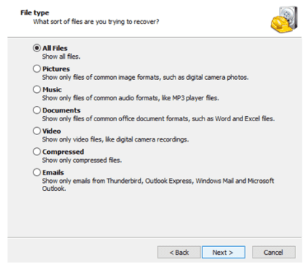Go back with the < Back button
304x265 pixels.
179,253
